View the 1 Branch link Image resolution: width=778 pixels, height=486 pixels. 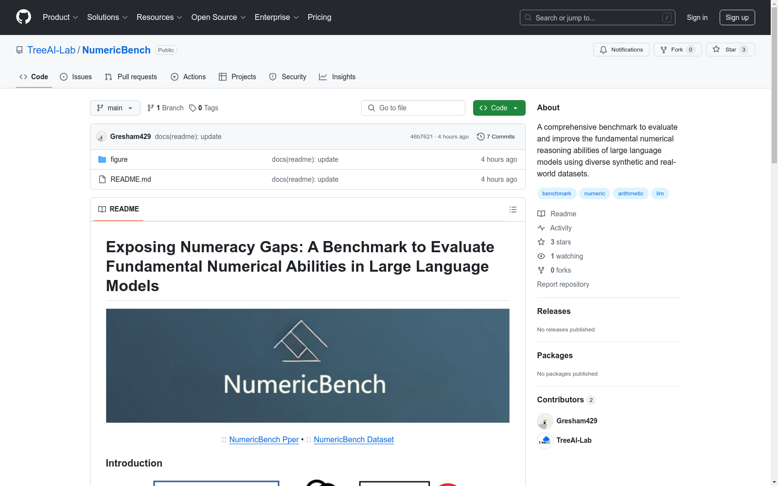tap(165, 108)
